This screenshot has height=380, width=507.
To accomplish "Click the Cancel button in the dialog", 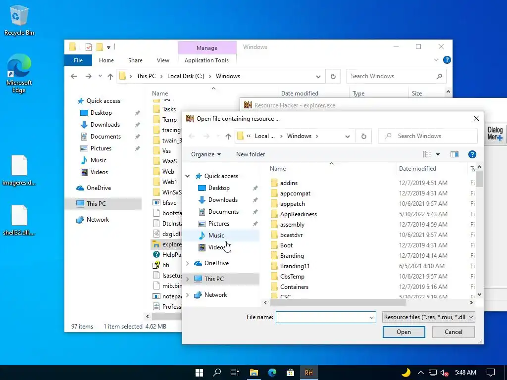I will pyautogui.click(x=454, y=332).
